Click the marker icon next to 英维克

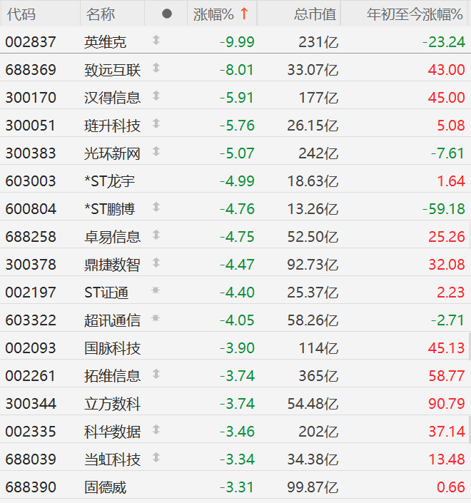156,40
